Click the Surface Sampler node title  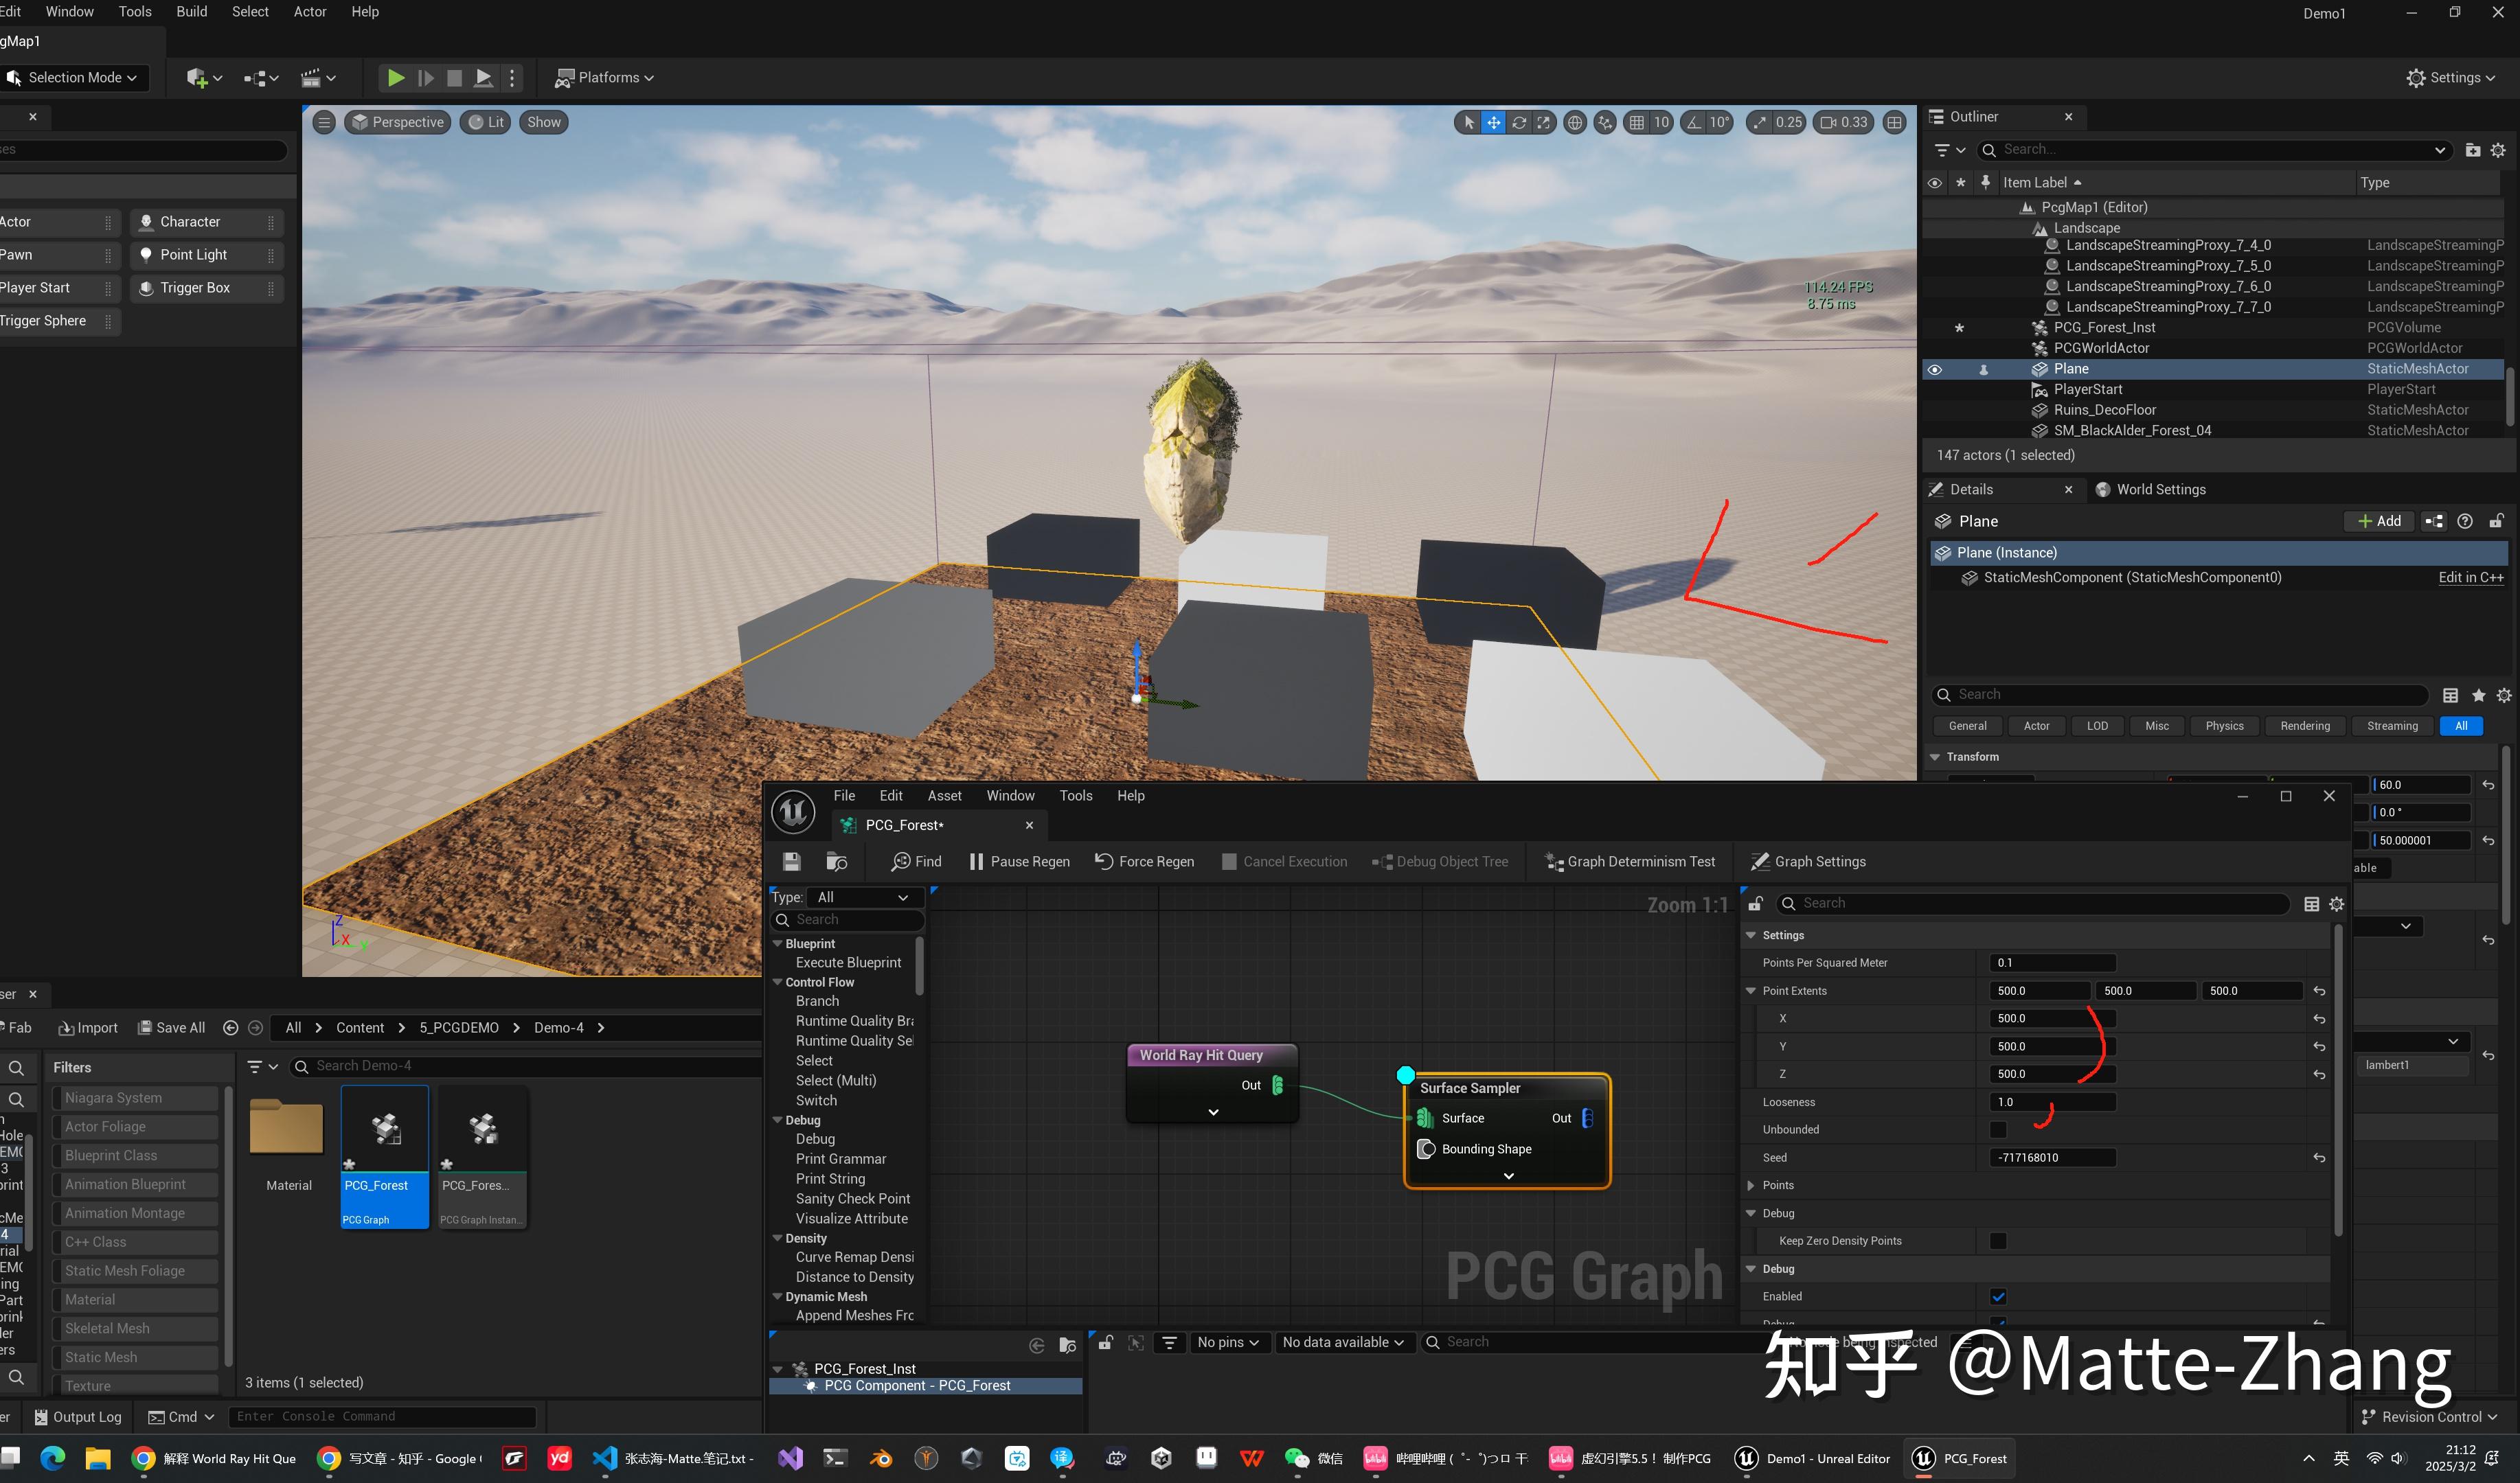point(1470,1088)
